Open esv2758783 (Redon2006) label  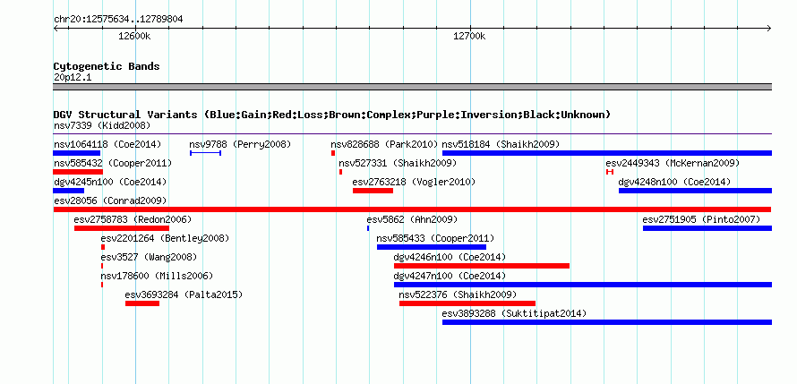pos(133,219)
